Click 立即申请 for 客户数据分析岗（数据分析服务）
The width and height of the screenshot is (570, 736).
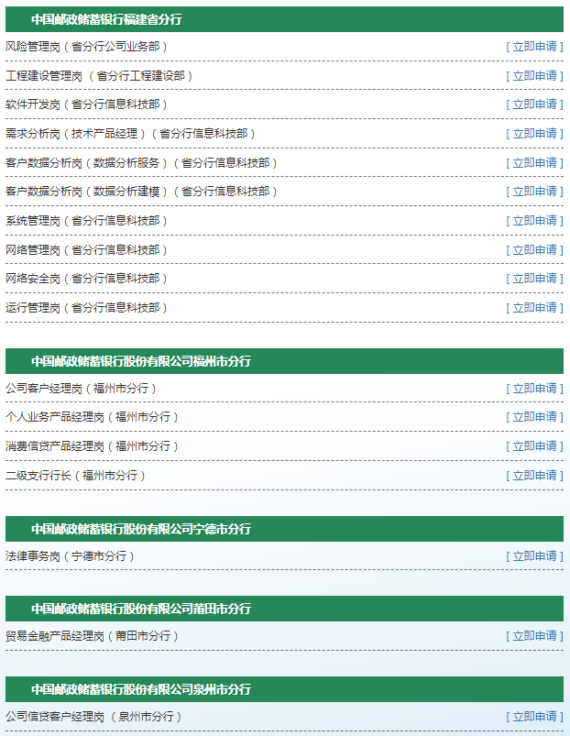[x=534, y=163]
